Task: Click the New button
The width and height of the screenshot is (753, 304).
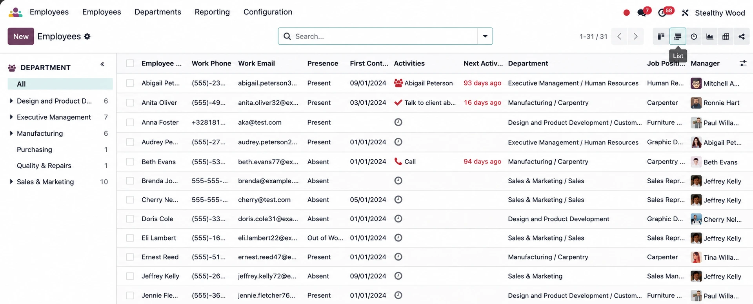Action: pyautogui.click(x=21, y=36)
